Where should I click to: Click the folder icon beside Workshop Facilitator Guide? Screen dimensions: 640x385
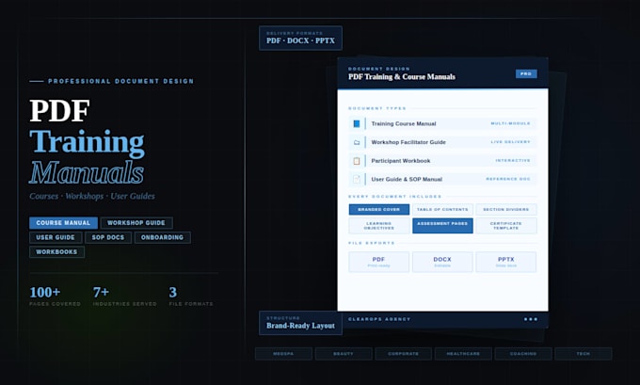[x=357, y=142]
